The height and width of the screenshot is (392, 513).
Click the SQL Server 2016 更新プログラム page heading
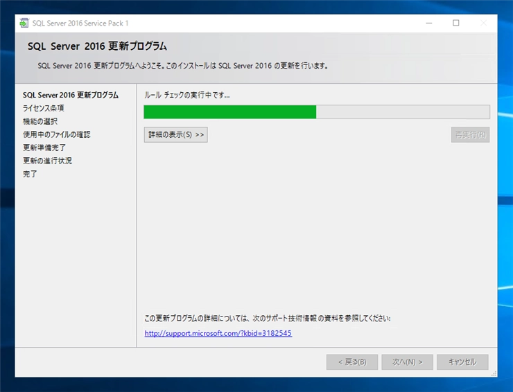[97, 46]
